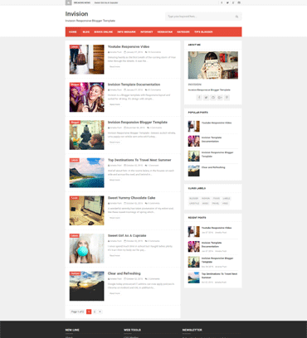Open Clear and Refreshing in Popular Posts
Viewport: 307px width, 338px height.
[x=213, y=167]
